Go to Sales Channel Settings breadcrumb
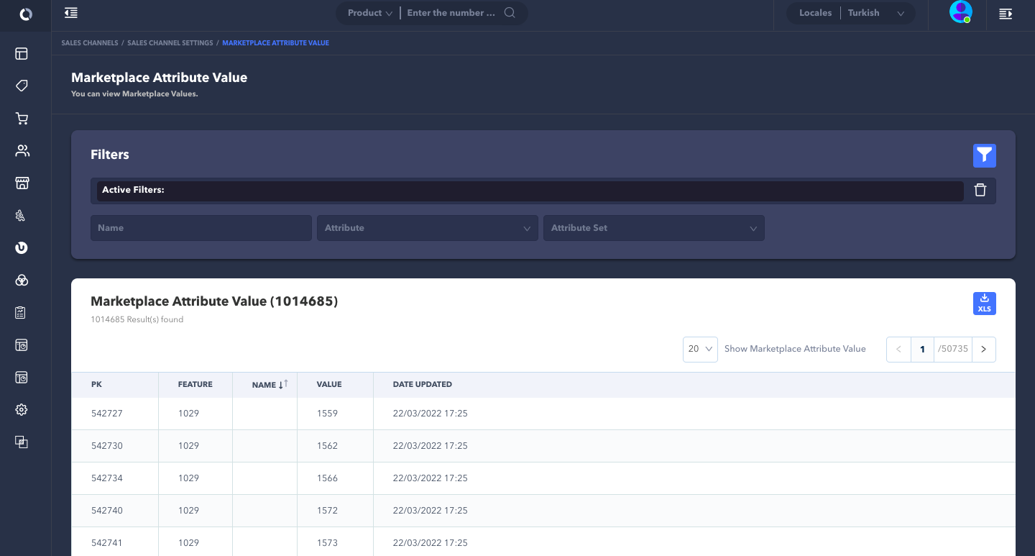This screenshot has width=1035, height=556. (170, 43)
